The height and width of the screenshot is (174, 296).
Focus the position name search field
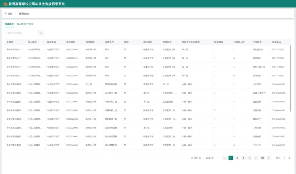coord(21,33)
